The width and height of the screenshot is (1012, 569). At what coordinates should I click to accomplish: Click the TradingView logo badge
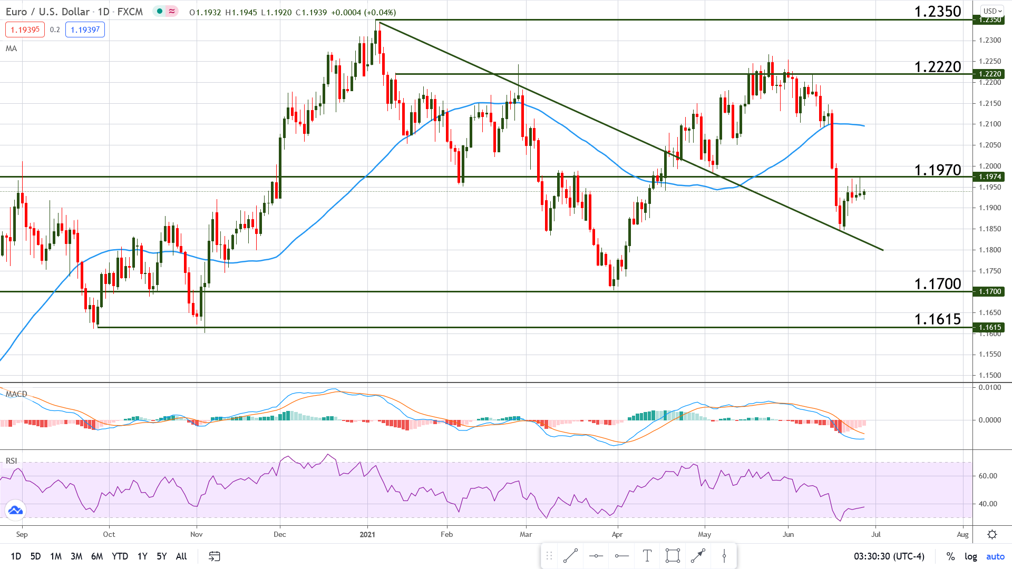15,510
